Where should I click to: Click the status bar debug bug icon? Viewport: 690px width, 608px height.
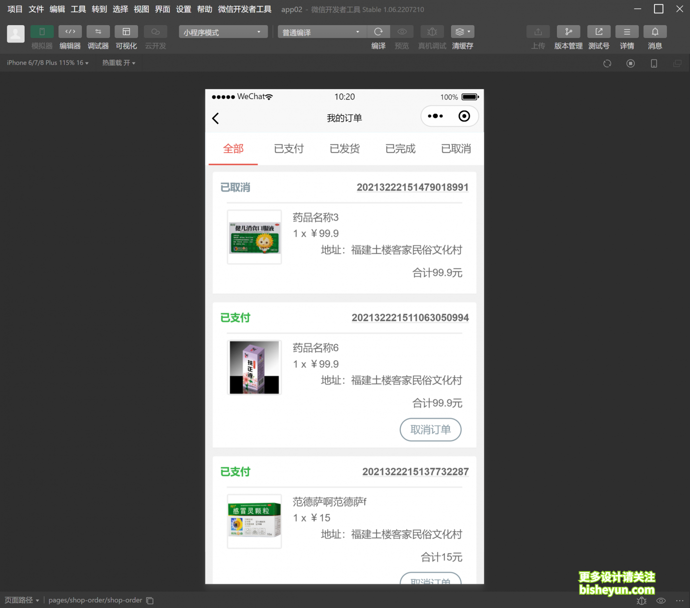click(642, 601)
